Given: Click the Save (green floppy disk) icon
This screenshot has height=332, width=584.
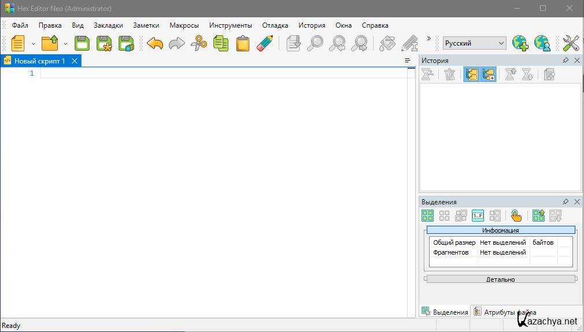Looking at the screenshot, I should (82, 43).
